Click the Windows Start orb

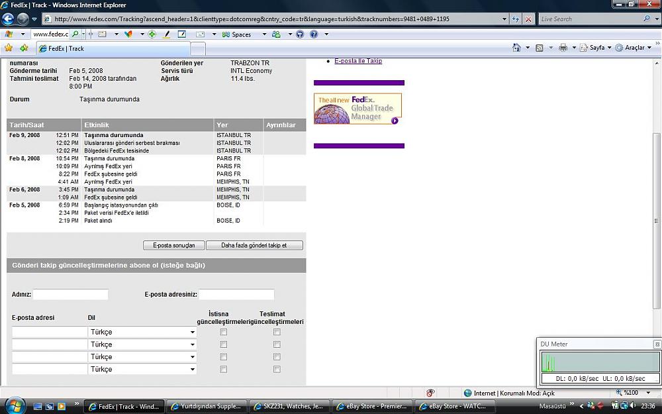click(x=15, y=405)
